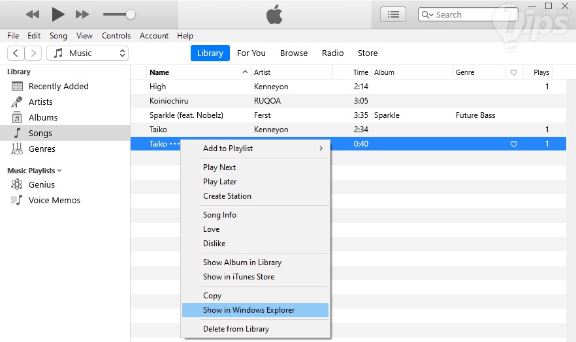Select the song Koiniochiru

[x=348, y=101]
